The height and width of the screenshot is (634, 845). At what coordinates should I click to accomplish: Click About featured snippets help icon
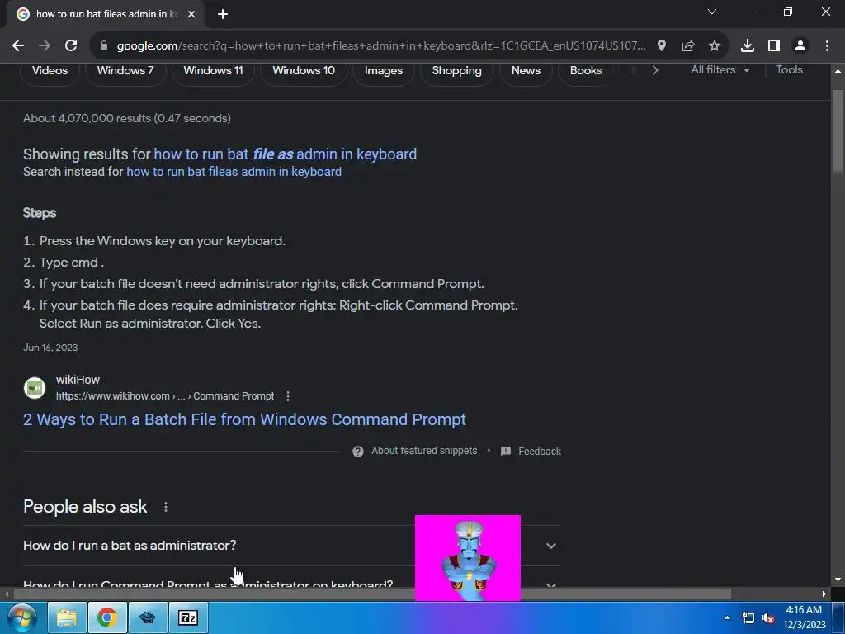point(358,452)
